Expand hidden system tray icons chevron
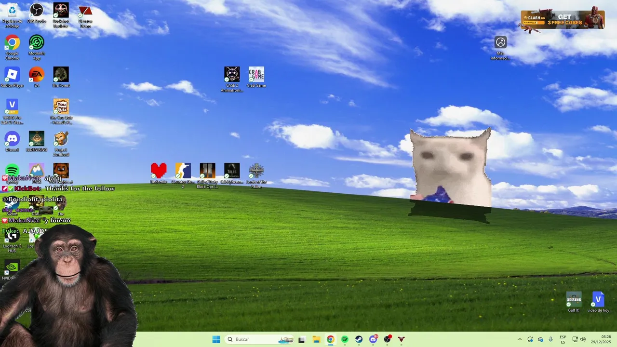617x347 pixels. point(520,339)
